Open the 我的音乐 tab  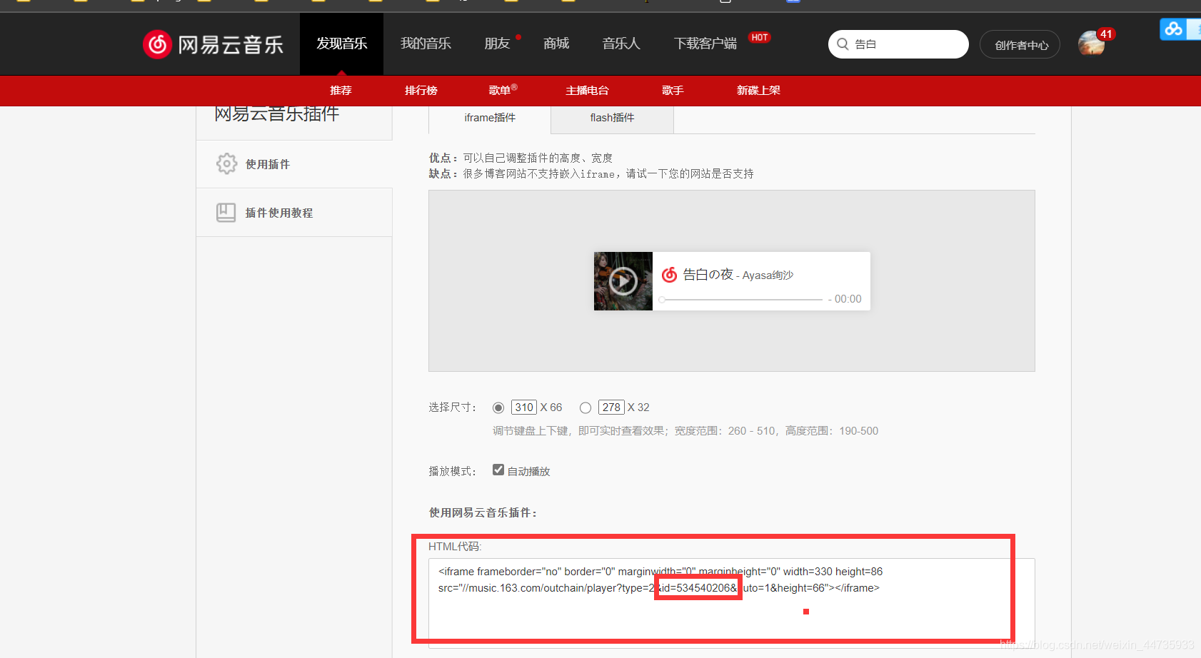click(x=426, y=44)
